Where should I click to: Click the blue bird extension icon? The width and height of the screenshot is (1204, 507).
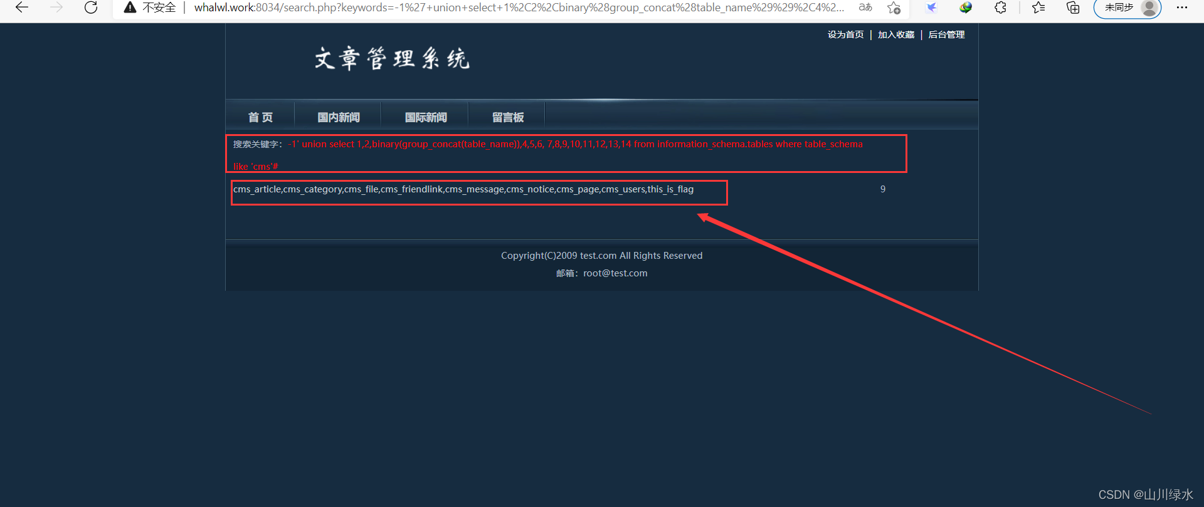[x=932, y=8]
